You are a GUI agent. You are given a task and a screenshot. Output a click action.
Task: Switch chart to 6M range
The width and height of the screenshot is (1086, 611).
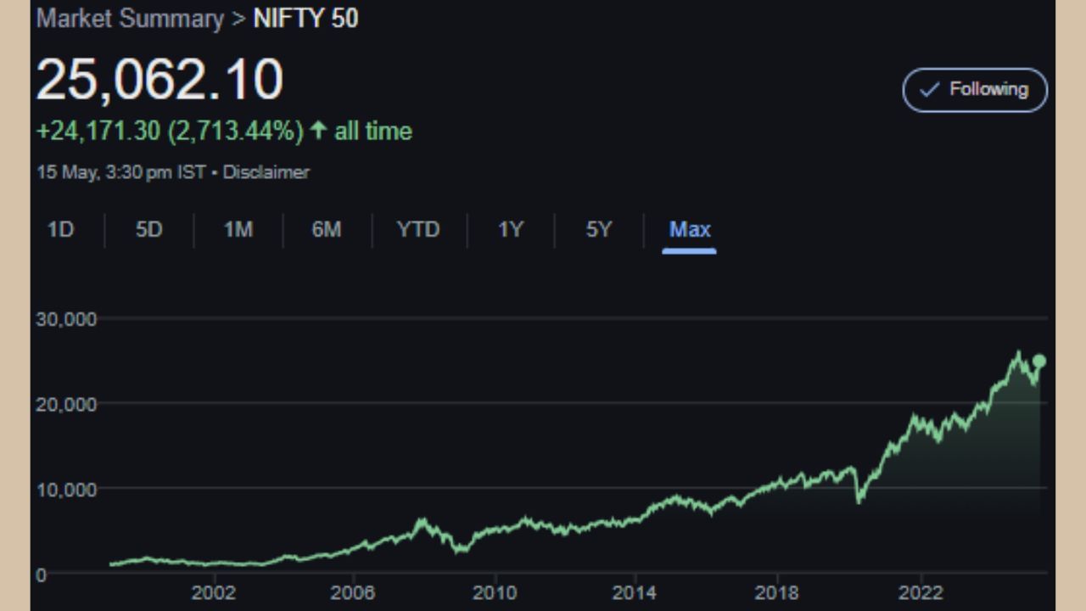(326, 230)
